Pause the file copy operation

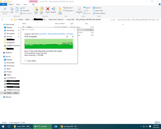click(67, 37)
